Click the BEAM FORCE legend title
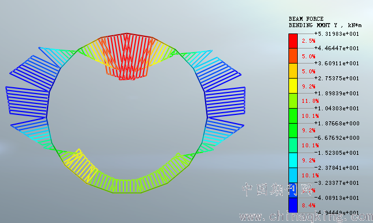 (306, 19)
